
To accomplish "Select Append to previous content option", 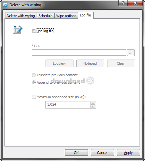I will [34, 82].
